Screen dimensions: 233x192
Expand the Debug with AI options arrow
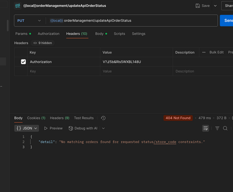(x=104, y=128)
